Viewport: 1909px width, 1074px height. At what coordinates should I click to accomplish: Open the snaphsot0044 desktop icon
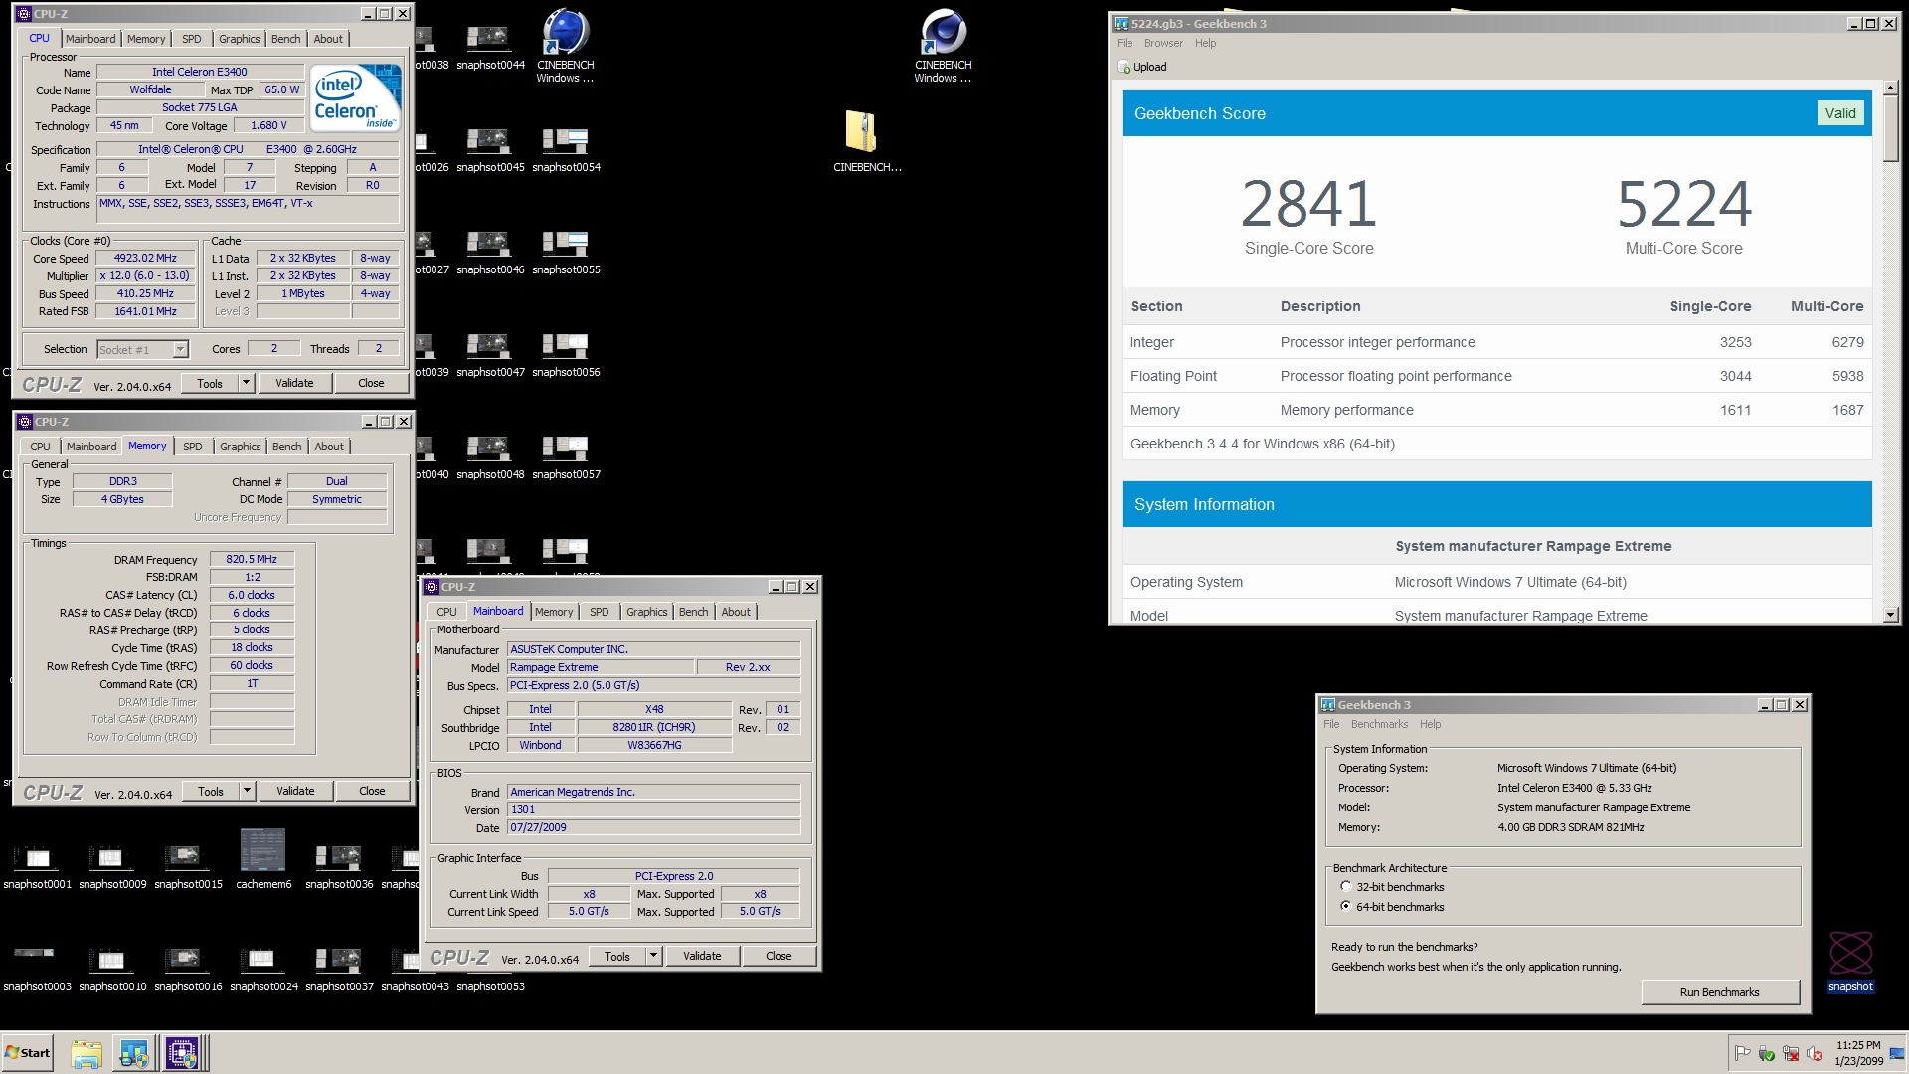coord(490,46)
